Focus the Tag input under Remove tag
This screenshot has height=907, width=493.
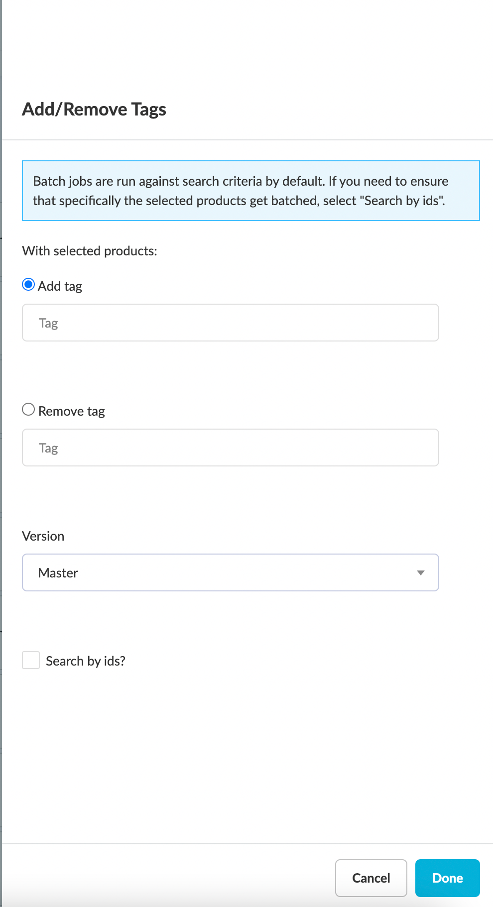click(x=230, y=448)
